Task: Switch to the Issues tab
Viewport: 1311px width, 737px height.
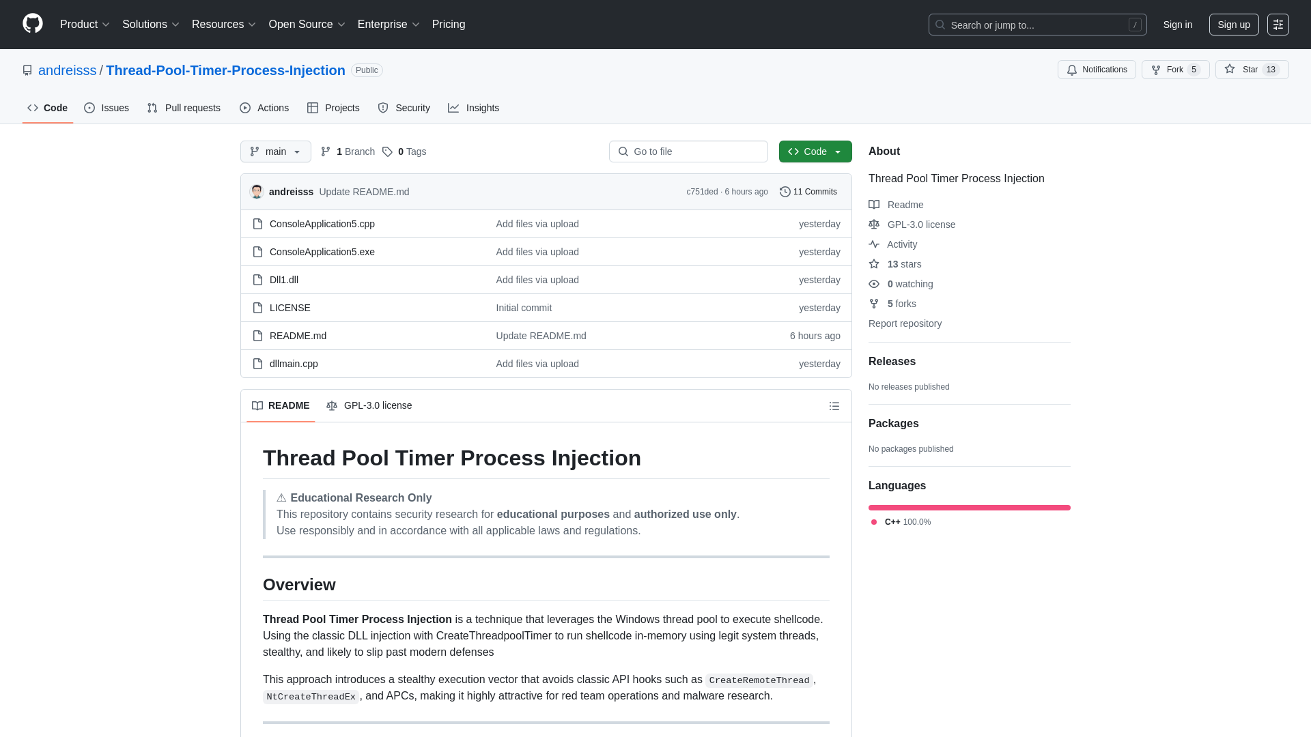Action: (x=107, y=108)
